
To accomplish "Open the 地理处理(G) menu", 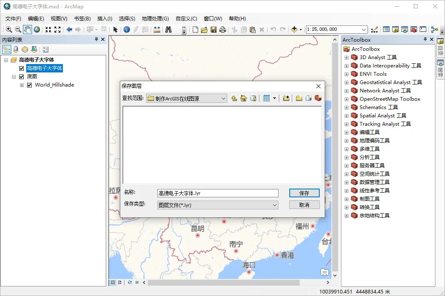I will tap(155, 18).
